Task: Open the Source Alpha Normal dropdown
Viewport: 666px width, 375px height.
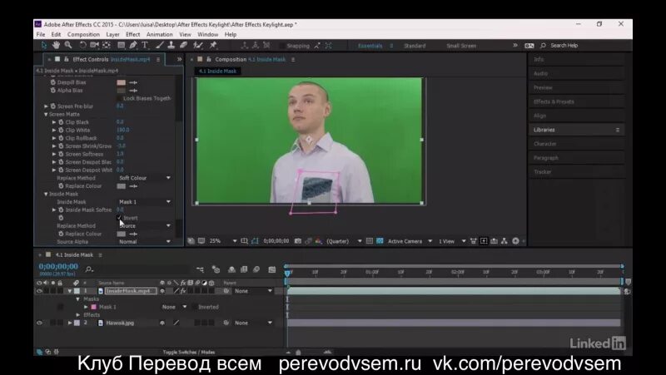Action: tap(144, 242)
